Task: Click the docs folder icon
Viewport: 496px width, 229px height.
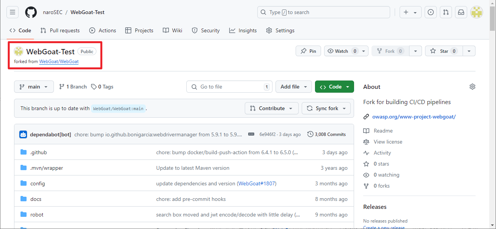Action: (24, 199)
